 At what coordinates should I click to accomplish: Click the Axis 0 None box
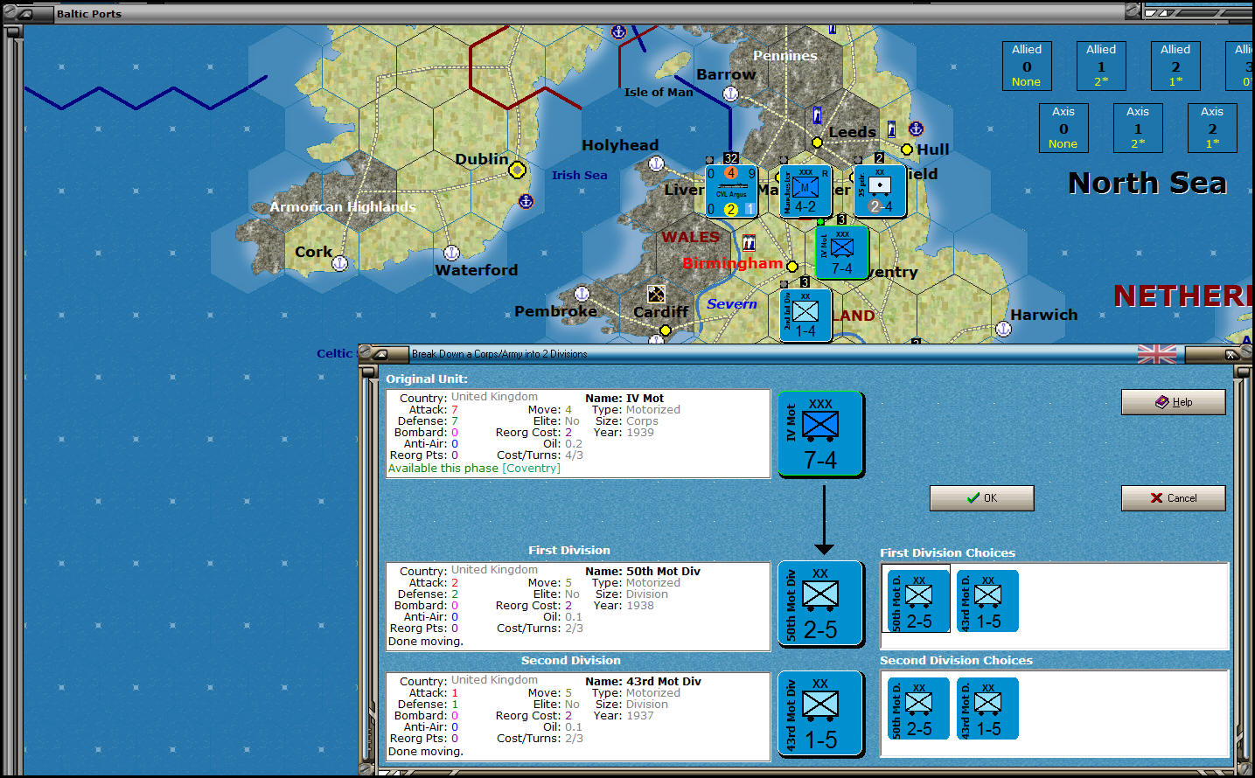point(1063,128)
